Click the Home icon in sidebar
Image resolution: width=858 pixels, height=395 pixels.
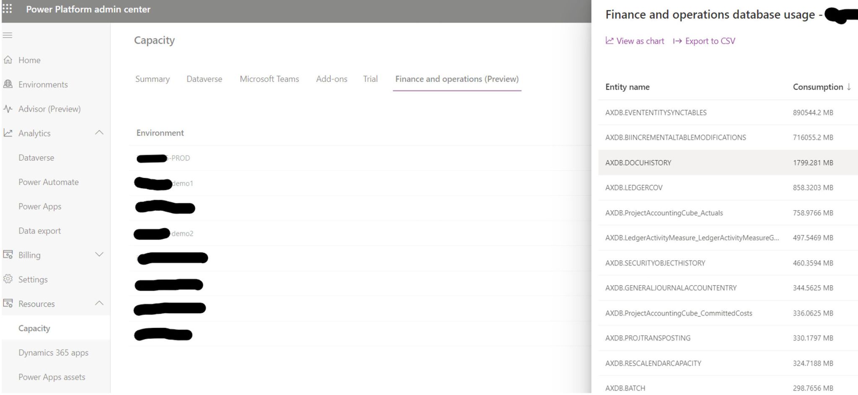(8, 60)
